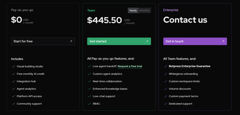Image resolution: width=240 pixels, height=115 pixels.
Task: Get in touch for Enterprise plan
Action: pos(195,41)
